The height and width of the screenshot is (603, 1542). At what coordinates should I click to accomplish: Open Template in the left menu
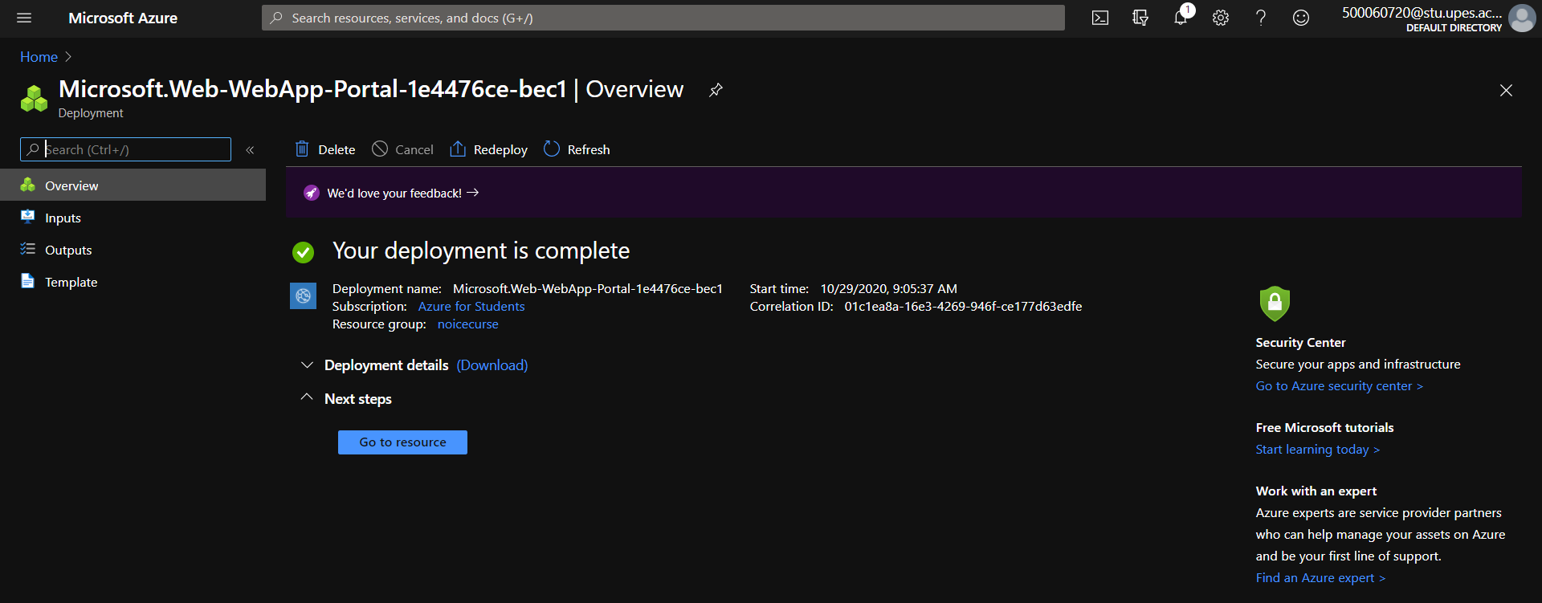[x=133, y=282]
